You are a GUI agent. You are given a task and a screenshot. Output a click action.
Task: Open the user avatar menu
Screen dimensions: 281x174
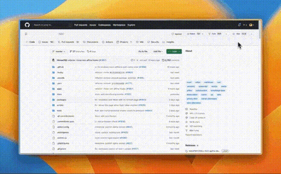click(252, 25)
